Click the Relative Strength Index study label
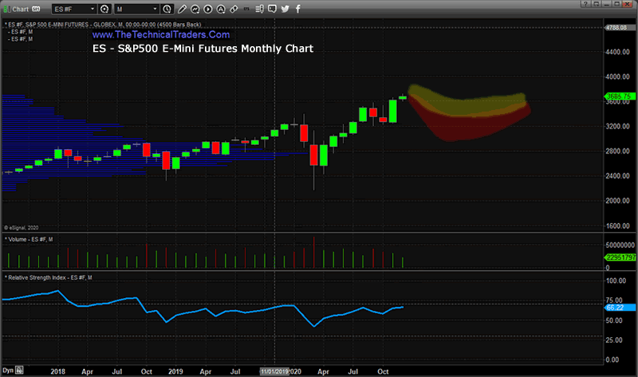 point(49,277)
